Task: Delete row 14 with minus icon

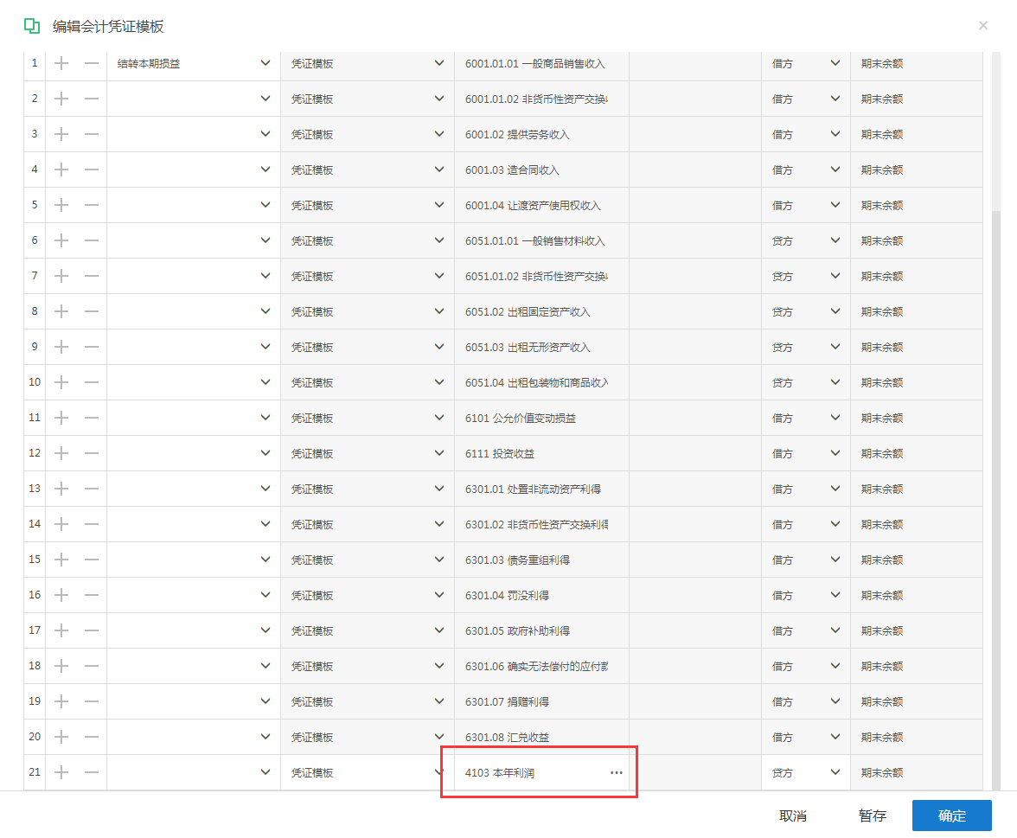Action: coord(92,524)
